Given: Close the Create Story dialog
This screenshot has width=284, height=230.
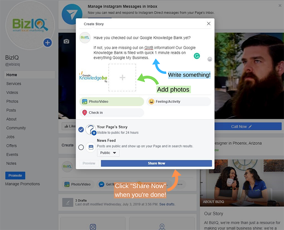Looking at the screenshot, I should pos(209,24).
